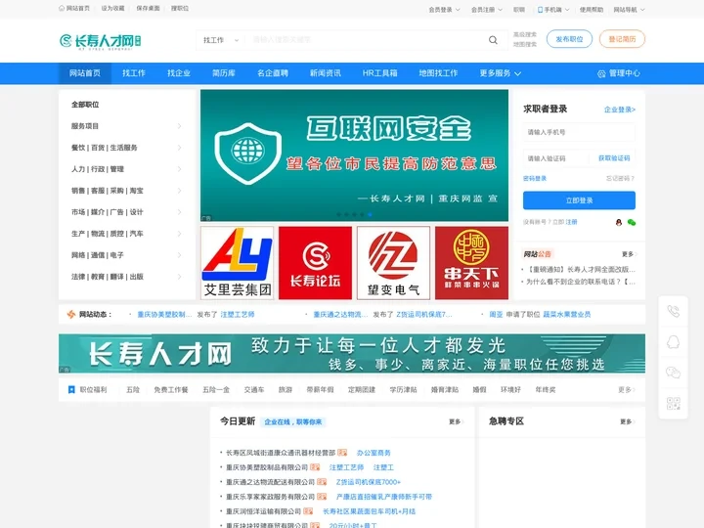This screenshot has height=528, width=704.
Task: Go to 网站首页 nav tab
Action: point(85,73)
